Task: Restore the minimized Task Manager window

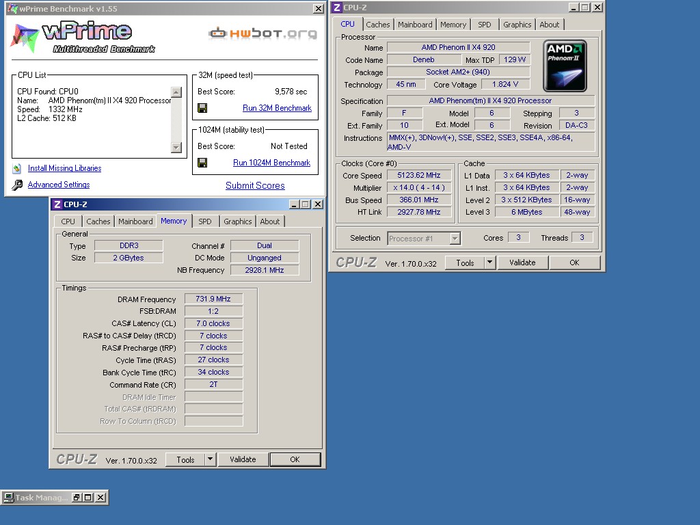Action: pyautogui.click(x=77, y=498)
